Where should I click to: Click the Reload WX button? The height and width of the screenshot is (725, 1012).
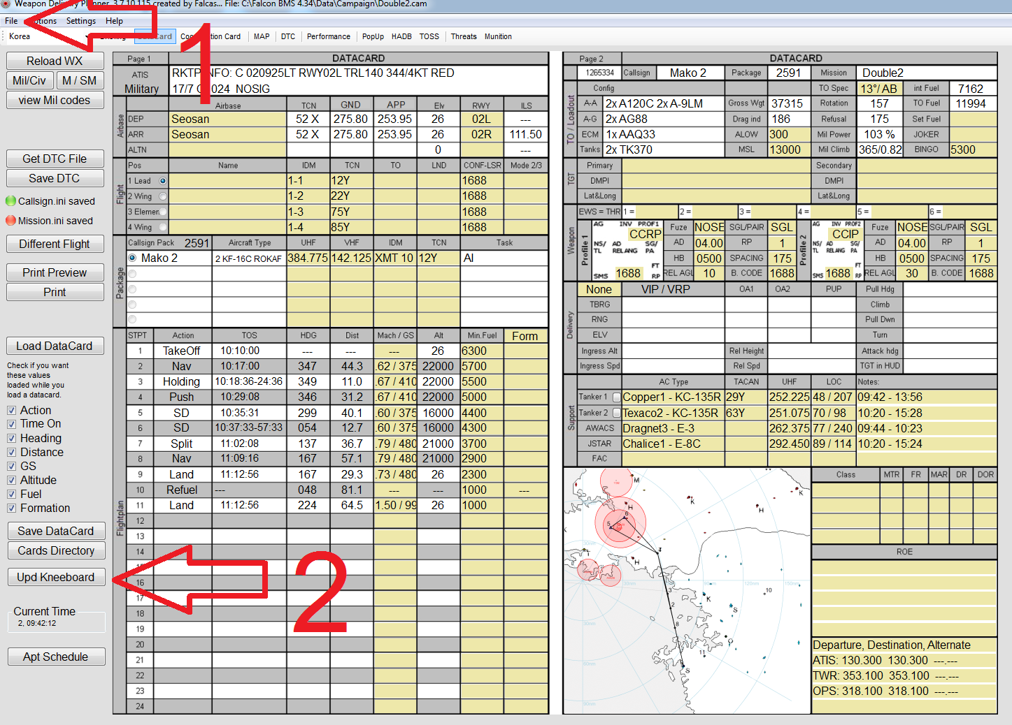coord(55,61)
